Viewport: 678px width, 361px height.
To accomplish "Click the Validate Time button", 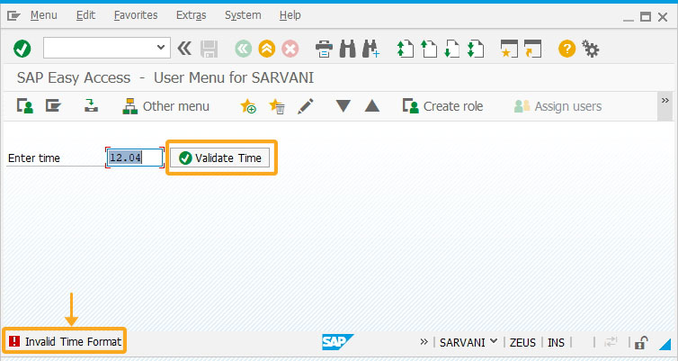I will [x=219, y=158].
